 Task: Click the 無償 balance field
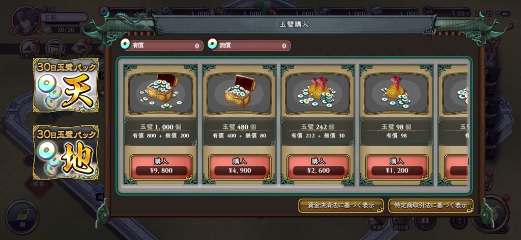[249, 46]
